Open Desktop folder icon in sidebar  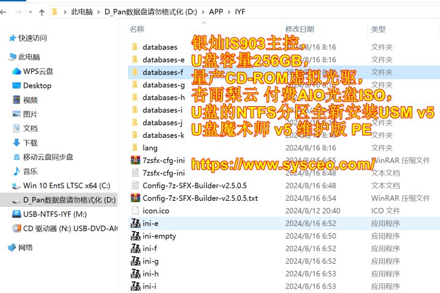pyautogui.click(x=16, y=85)
